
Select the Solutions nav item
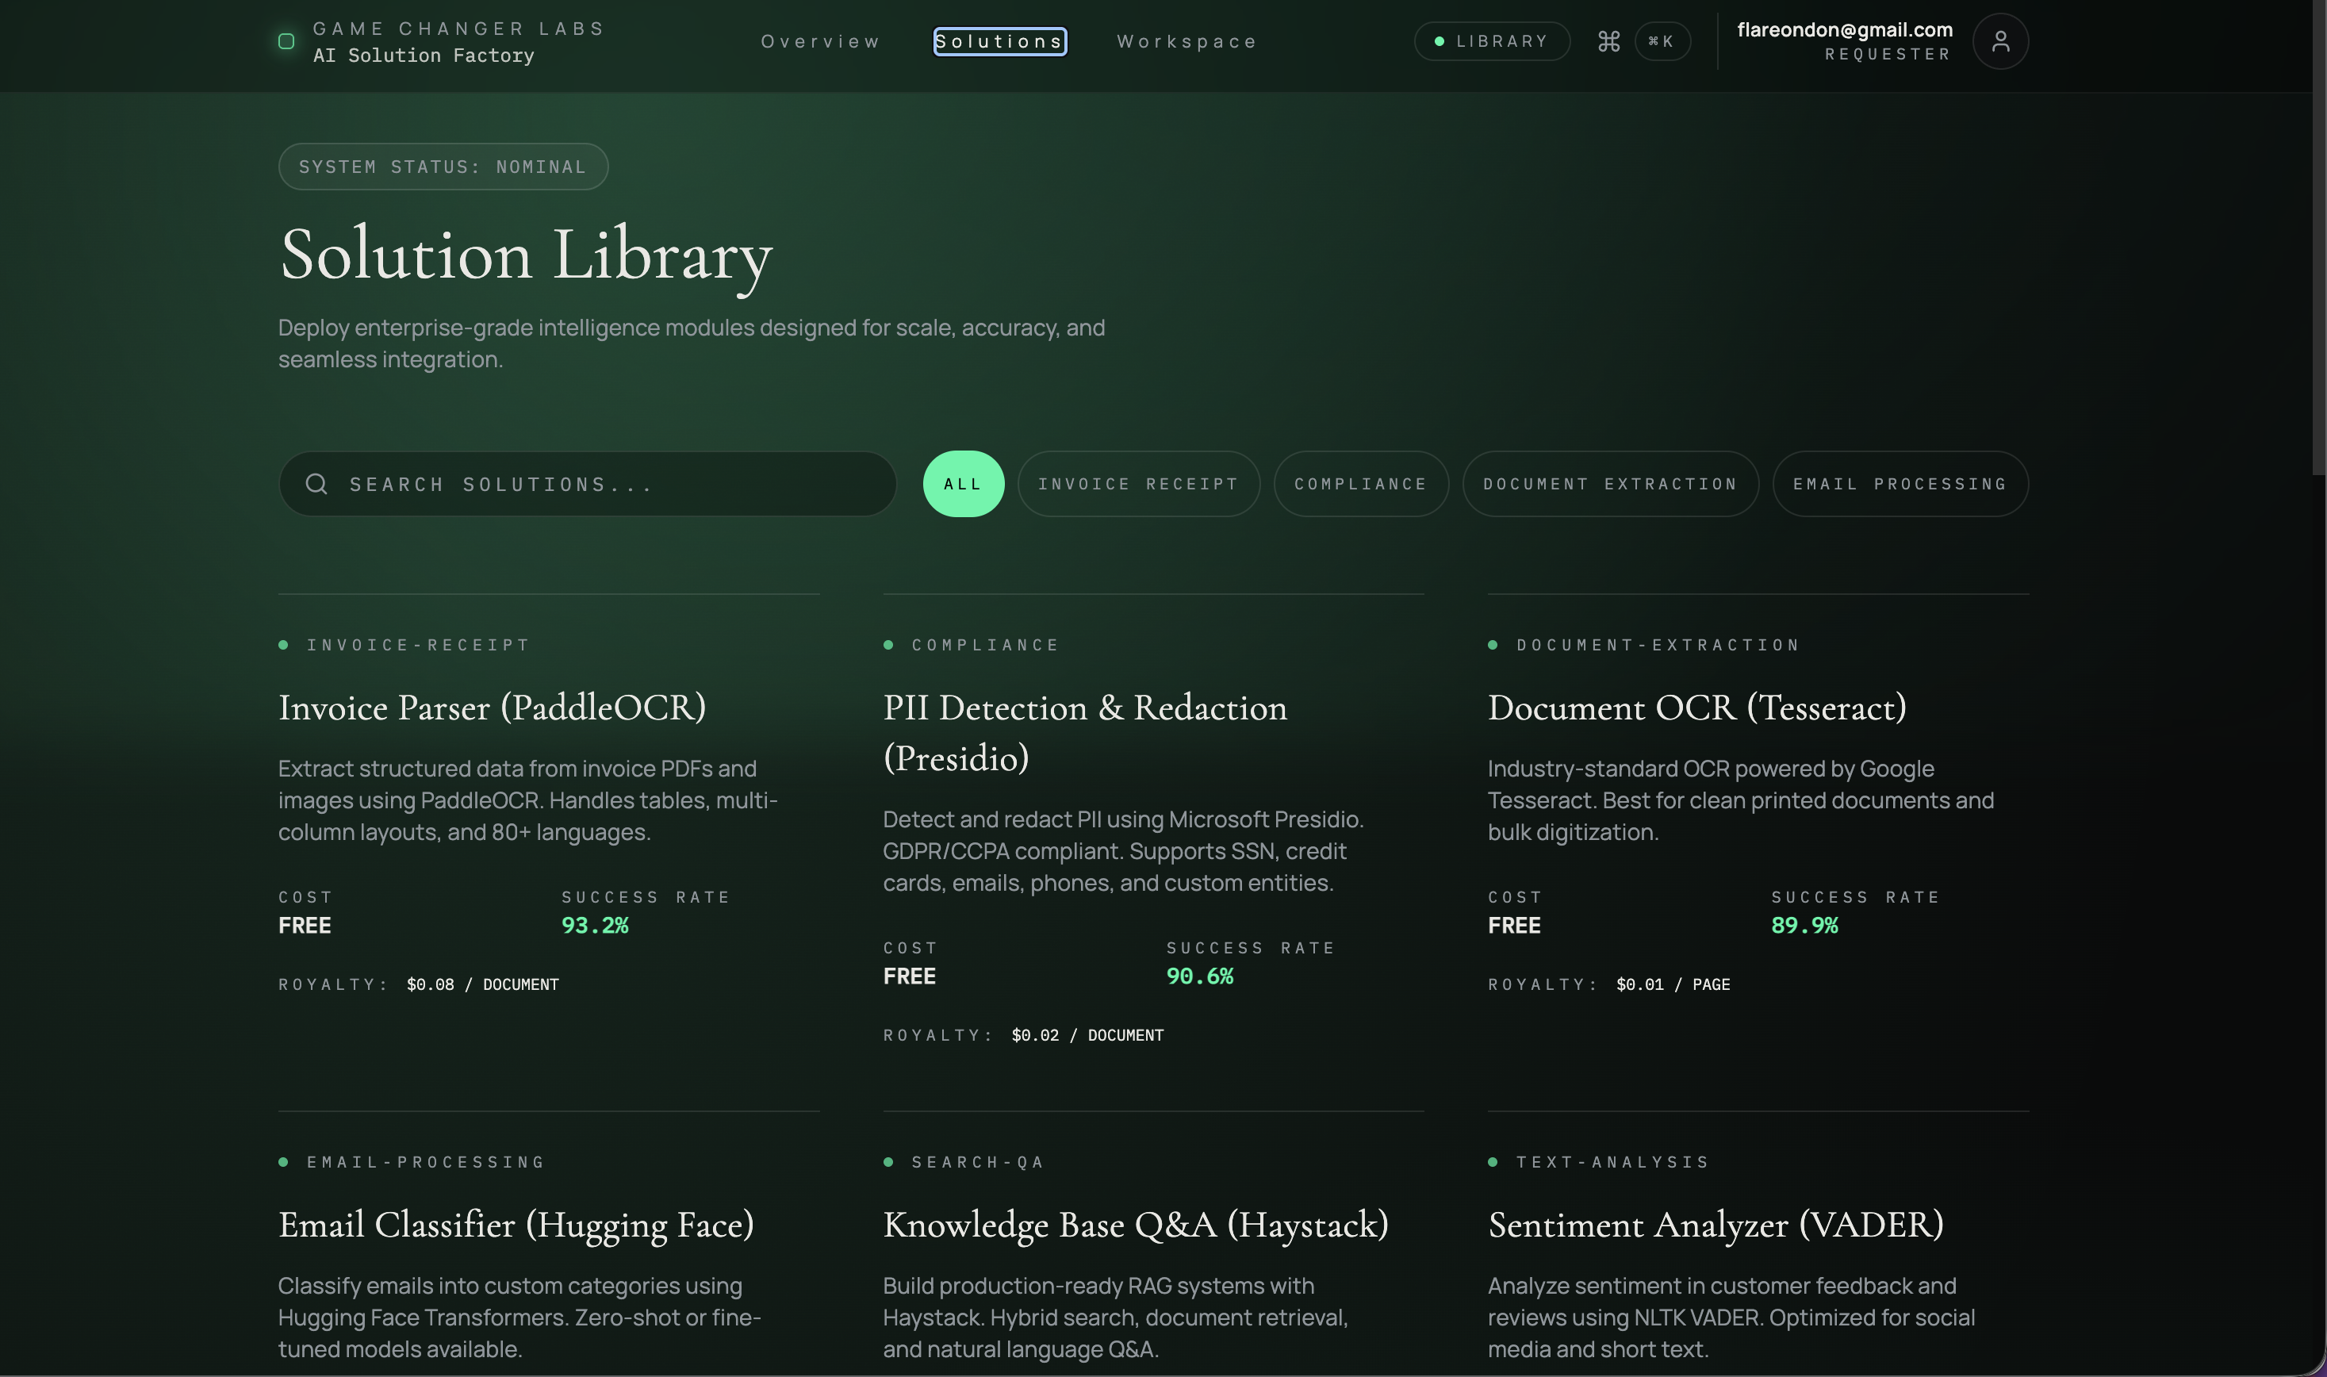pyautogui.click(x=999, y=42)
